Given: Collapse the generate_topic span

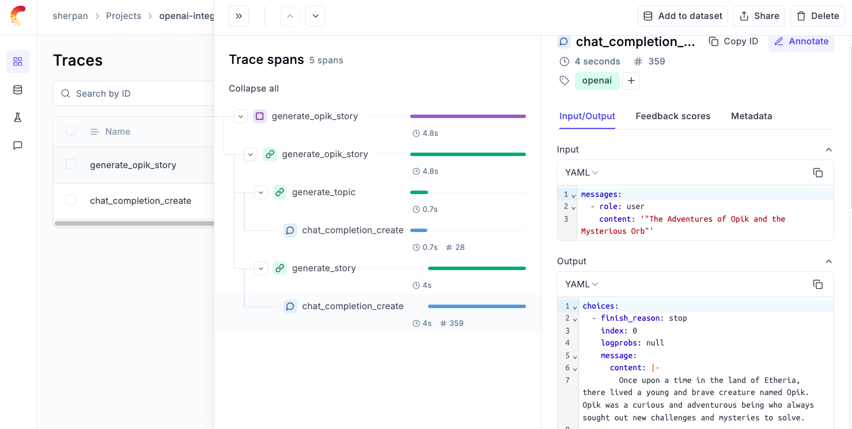Looking at the screenshot, I should click(x=260, y=192).
